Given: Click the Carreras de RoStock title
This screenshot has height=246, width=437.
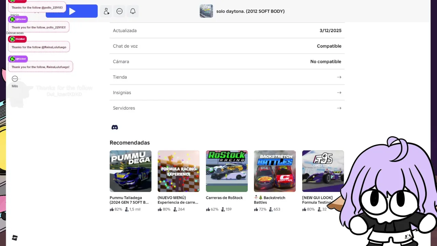Looking at the screenshot, I should (x=224, y=198).
